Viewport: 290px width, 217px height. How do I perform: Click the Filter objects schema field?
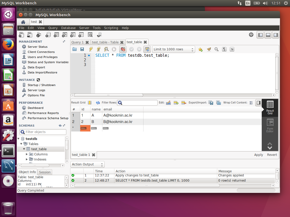[x=43, y=132]
